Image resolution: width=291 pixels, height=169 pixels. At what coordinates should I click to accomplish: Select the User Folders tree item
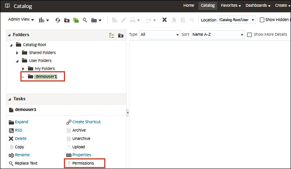[x=40, y=61]
